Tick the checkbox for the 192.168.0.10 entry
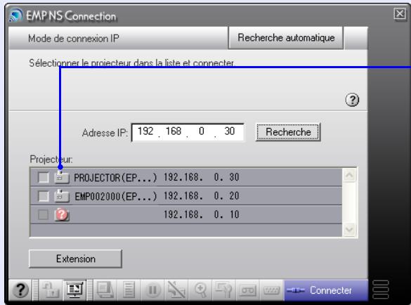 click(x=44, y=215)
